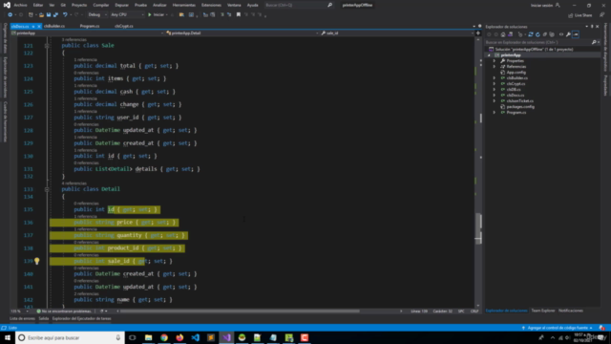Click in the Solution Explorer search field
The width and height of the screenshot is (611, 344).
(x=537, y=42)
